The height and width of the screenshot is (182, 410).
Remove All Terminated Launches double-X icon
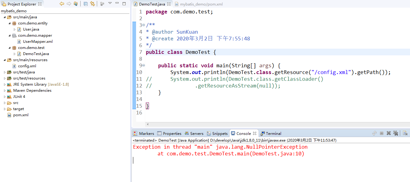coord(396,133)
